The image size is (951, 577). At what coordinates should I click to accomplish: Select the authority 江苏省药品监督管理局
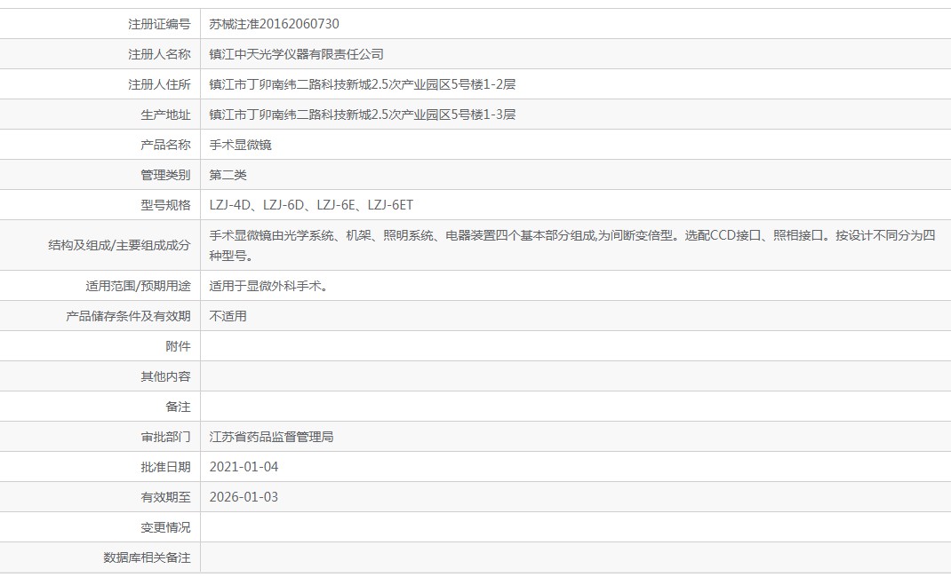pos(271,437)
